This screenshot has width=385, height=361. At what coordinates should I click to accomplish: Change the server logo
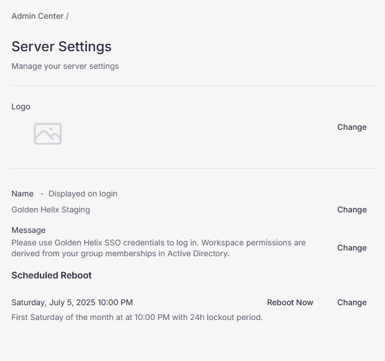click(352, 127)
